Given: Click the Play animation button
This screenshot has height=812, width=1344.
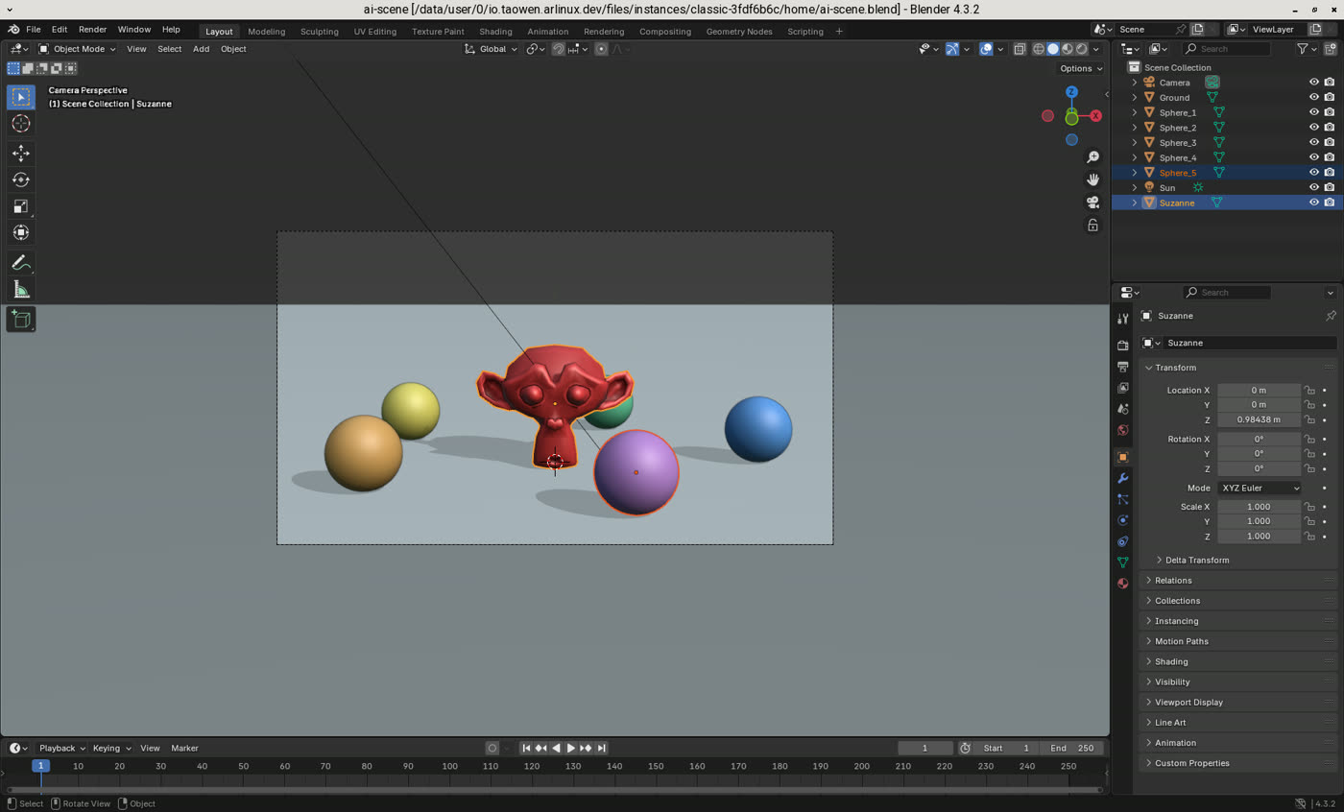Looking at the screenshot, I should point(570,748).
